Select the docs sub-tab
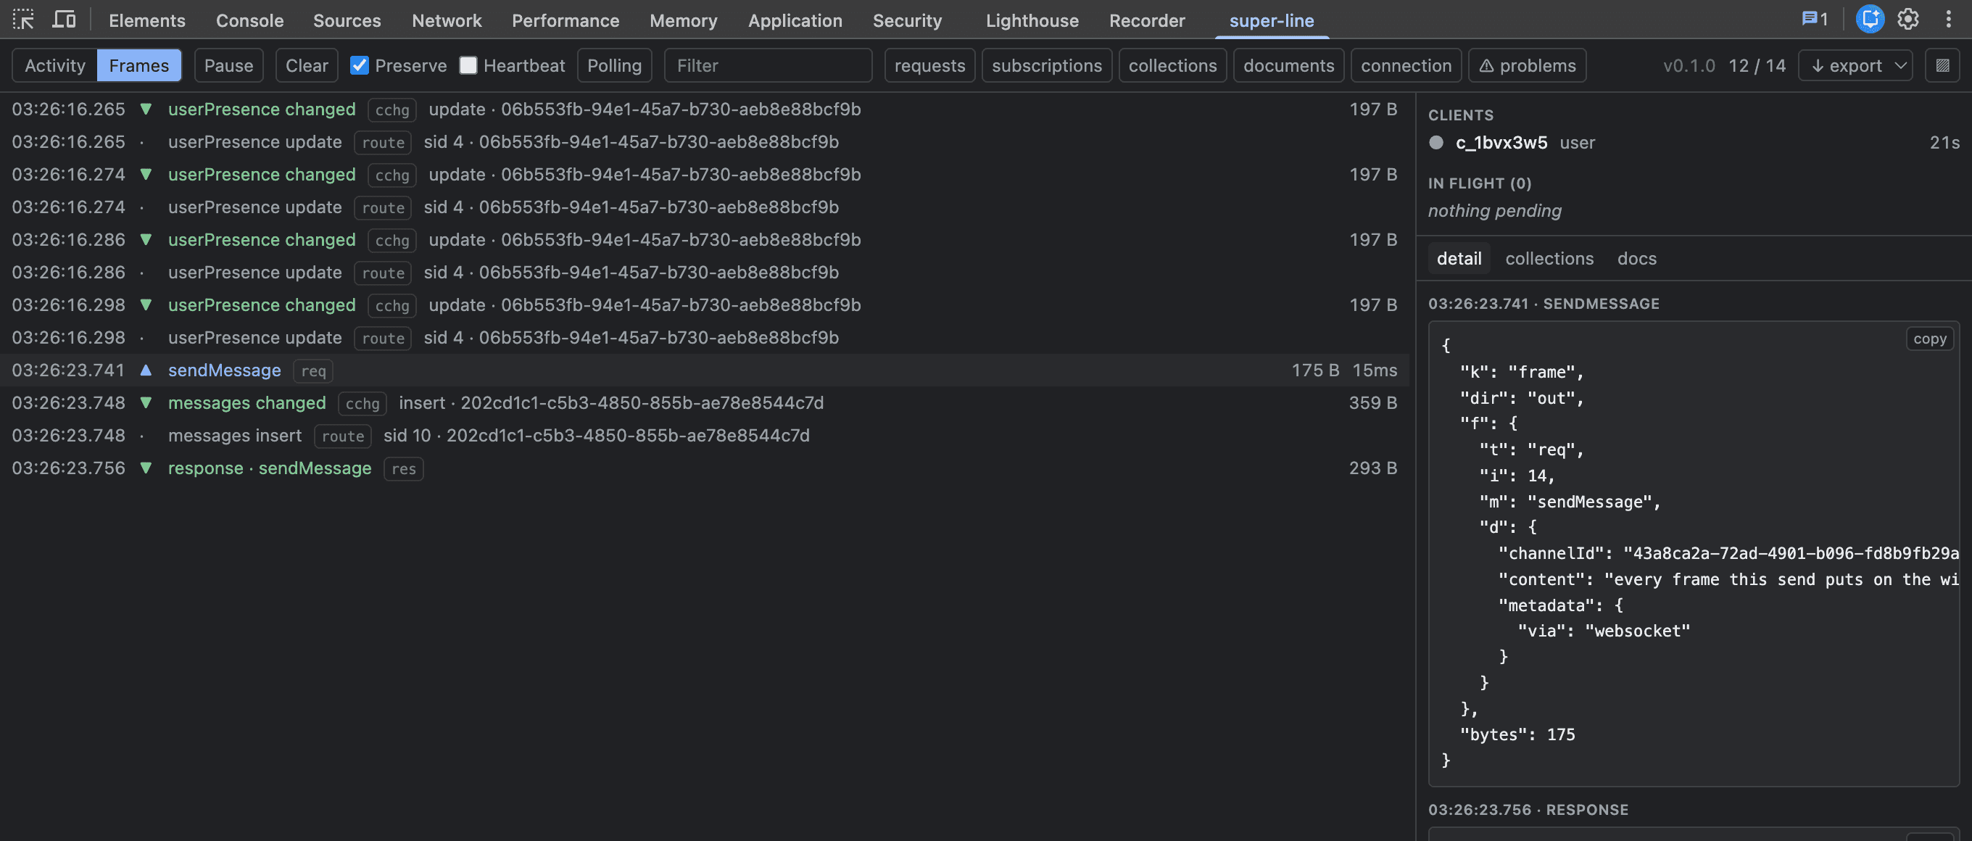1972x841 pixels. point(1637,259)
